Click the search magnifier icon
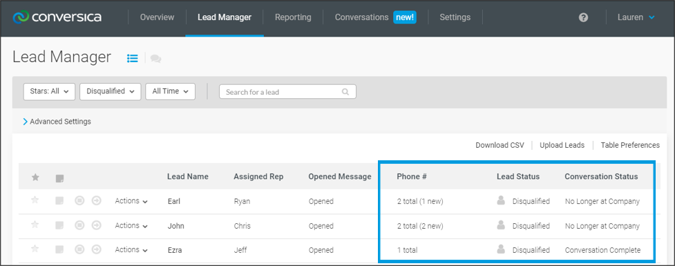Image resolution: width=675 pixels, height=266 pixels. (345, 92)
